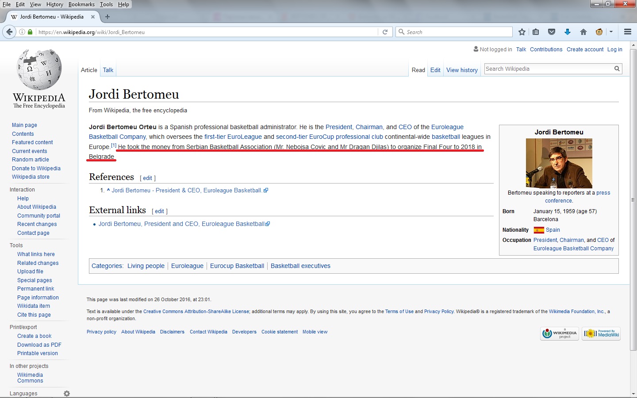Click the Firefox Search box
Viewport: 637px width, 398px height.
point(454,32)
